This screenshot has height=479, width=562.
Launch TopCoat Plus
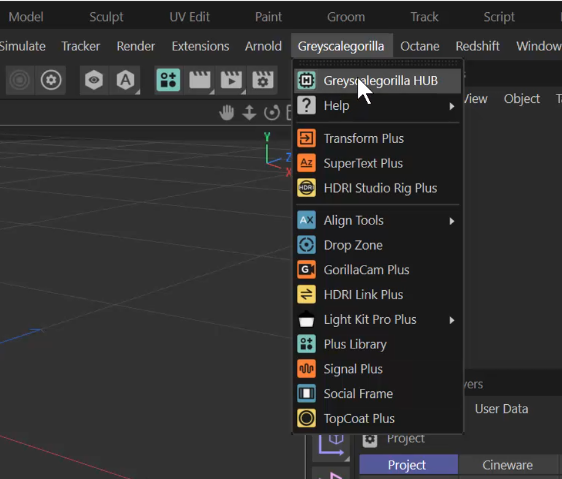pyautogui.click(x=377, y=418)
